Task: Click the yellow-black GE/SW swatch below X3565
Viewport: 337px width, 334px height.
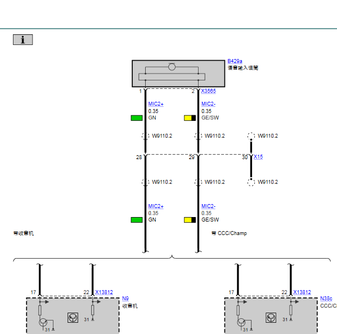Action: pos(190,118)
